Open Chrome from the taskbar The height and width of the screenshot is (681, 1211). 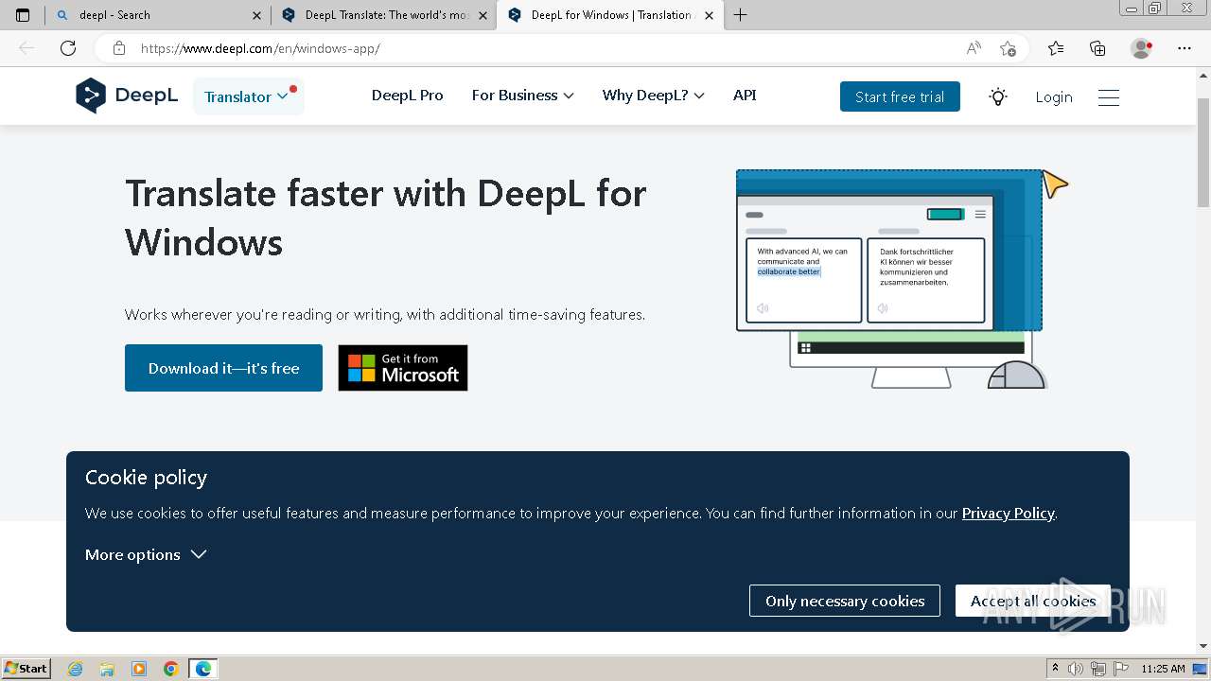coord(171,669)
